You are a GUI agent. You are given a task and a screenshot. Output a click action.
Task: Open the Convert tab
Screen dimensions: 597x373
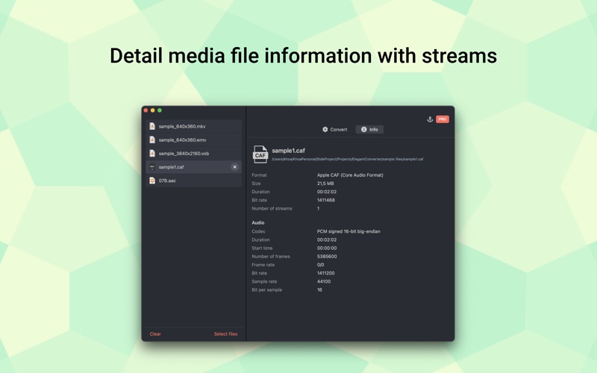click(x=334, y=129)
